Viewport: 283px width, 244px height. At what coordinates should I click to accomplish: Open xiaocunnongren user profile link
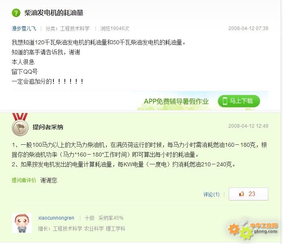coord(56,218)
